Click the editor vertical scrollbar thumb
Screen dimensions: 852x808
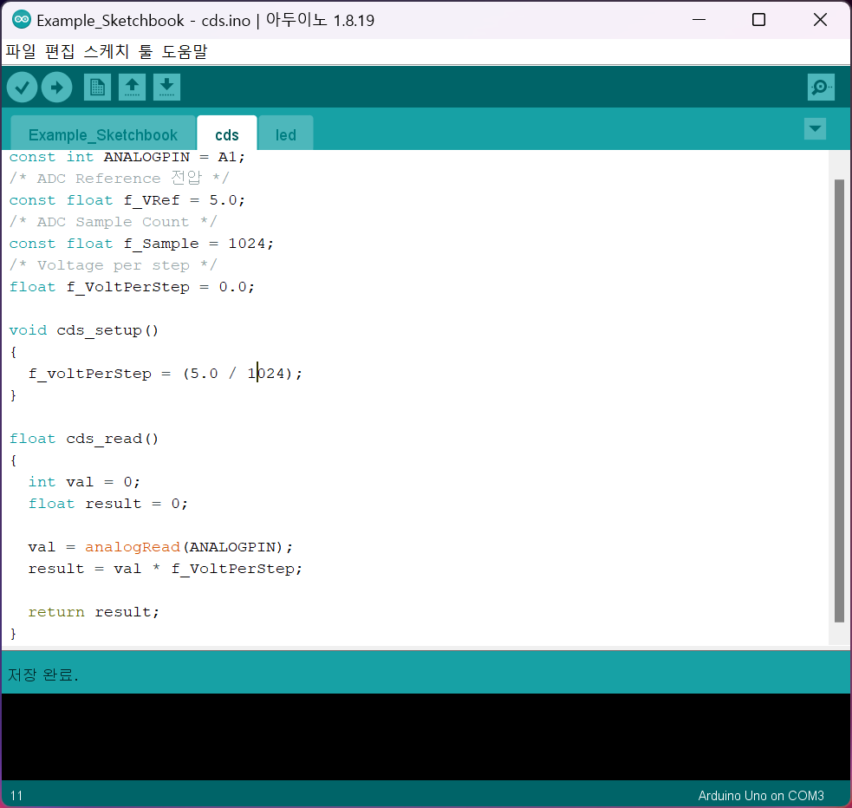840,401
